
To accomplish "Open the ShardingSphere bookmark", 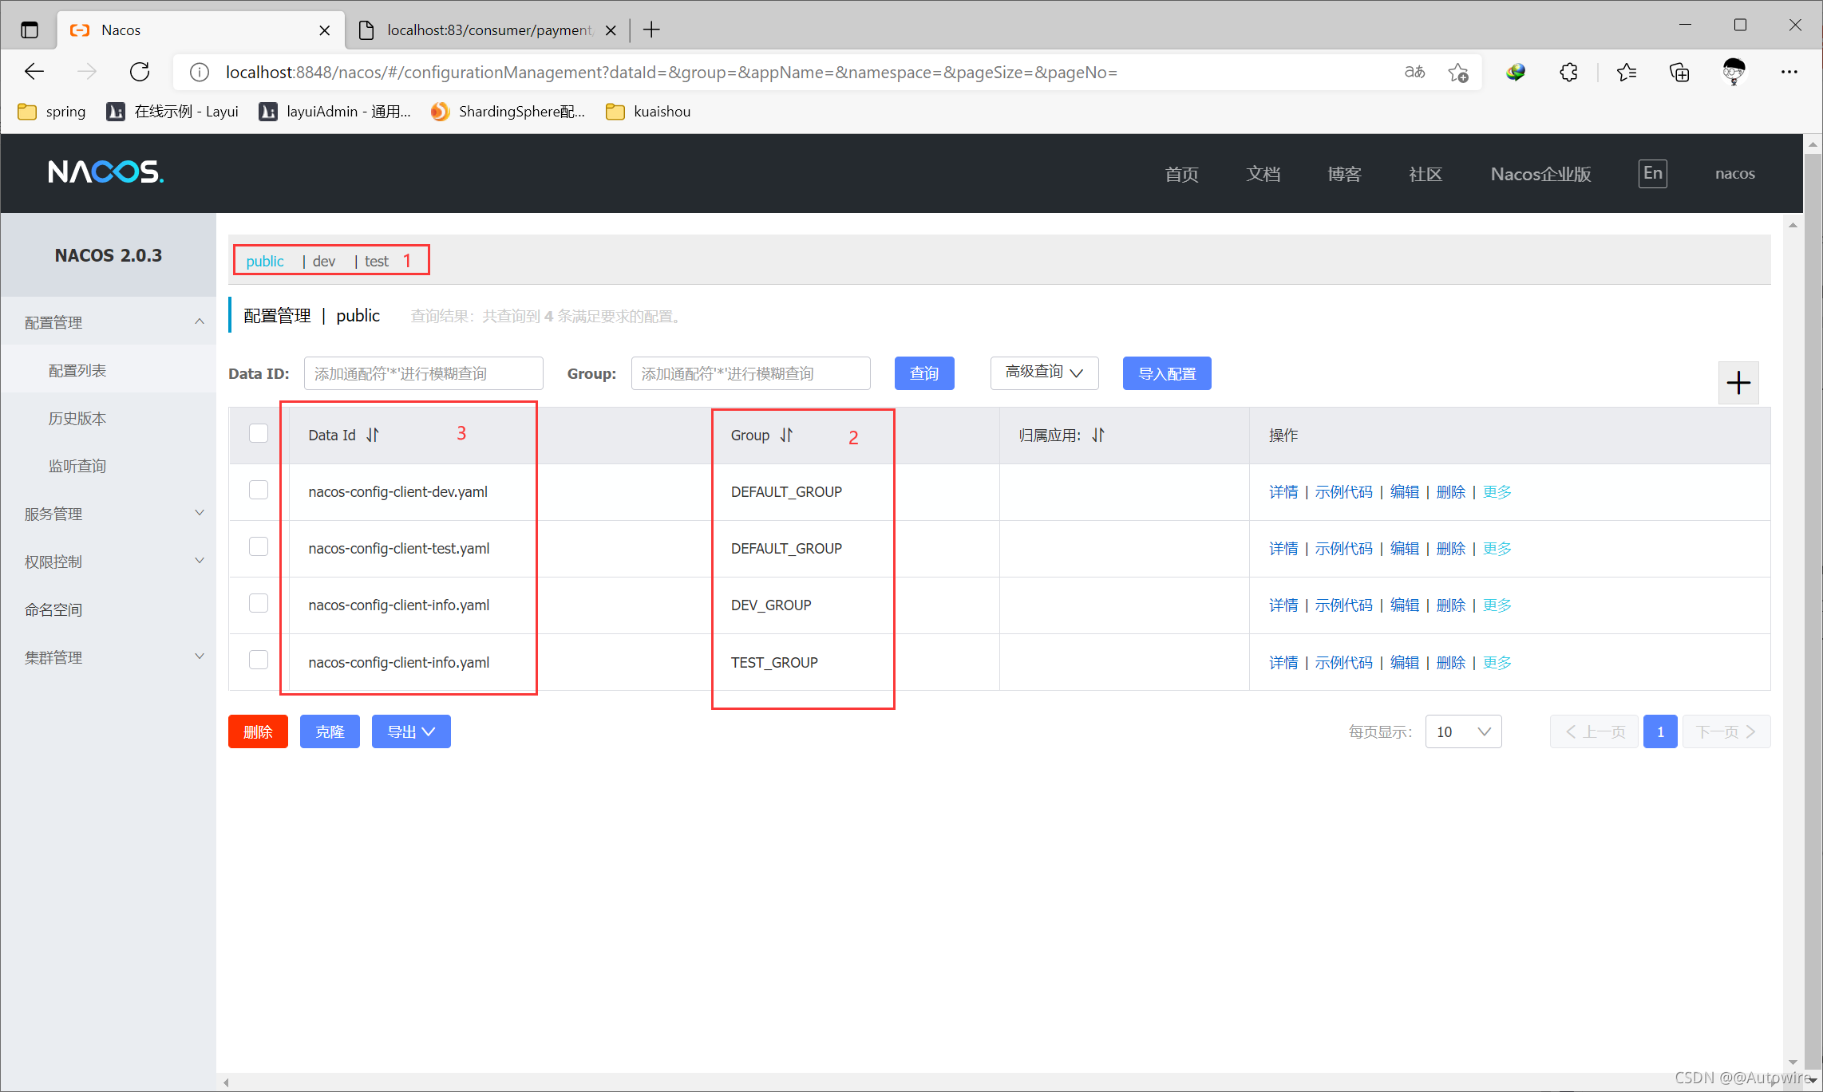I will (508, 112).
